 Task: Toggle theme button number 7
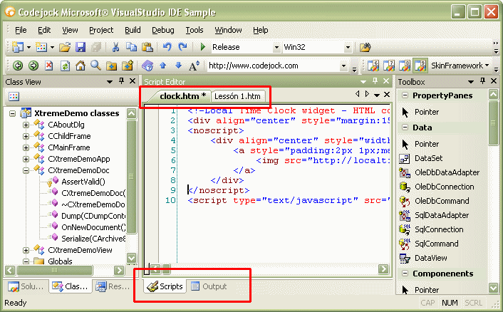(x=389, y=66)
